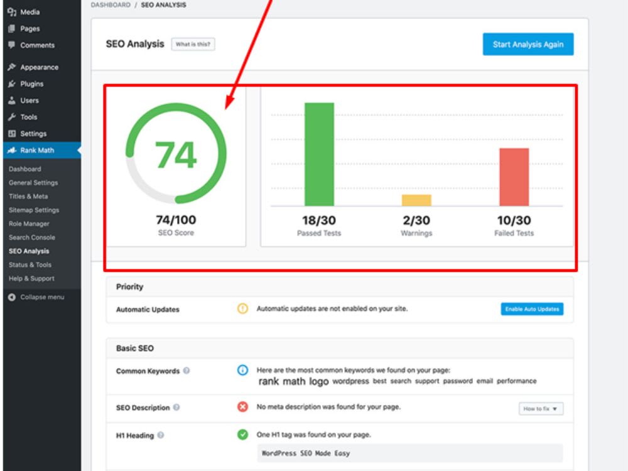This screenshot has height=471, width=628.
Task: Click 'No meta description was found' message
Action: click(328, 407)
